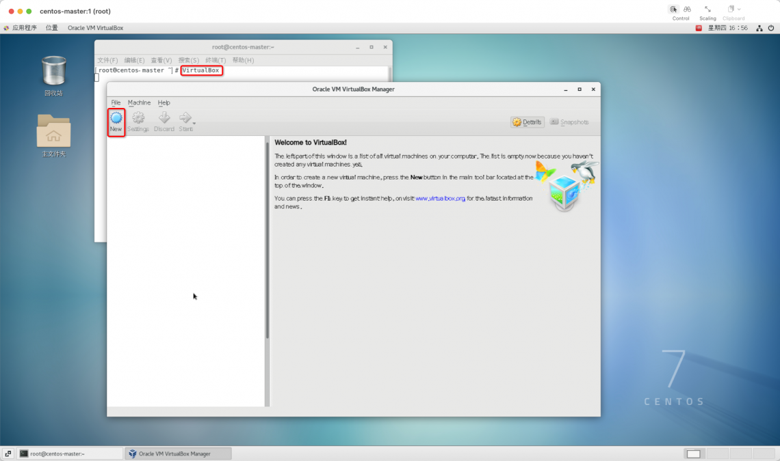Open the Help menu in VirtualBox
This screenshot has width=780, height=461.
point(164,102)
